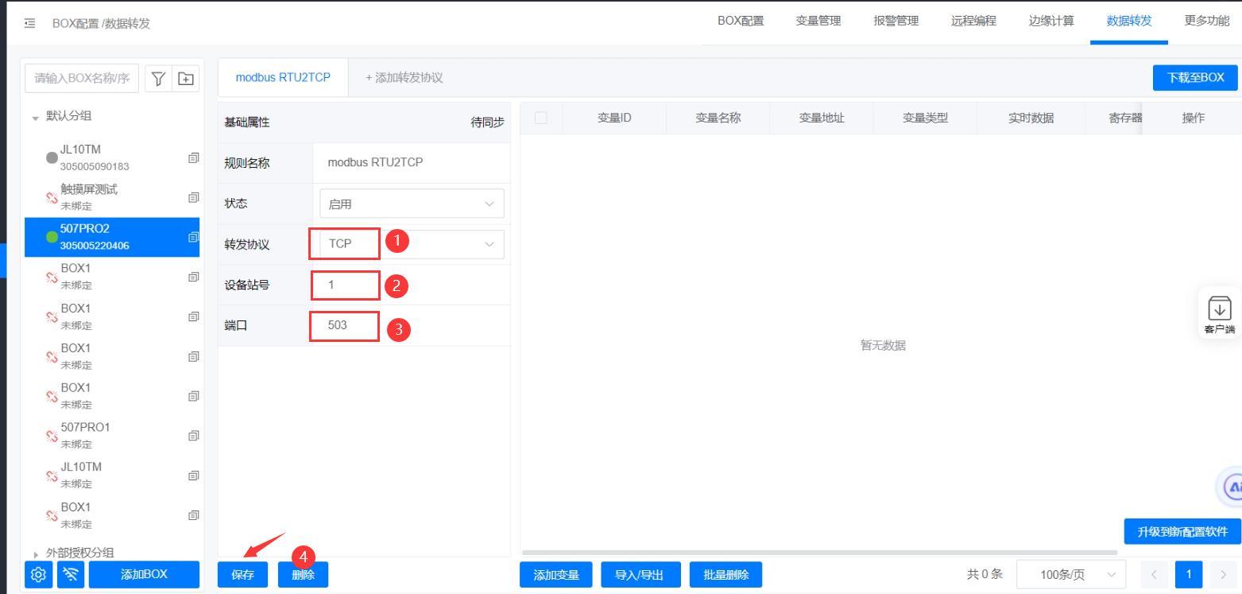Click the 共 0 条 total count text
The image size is (1242, 594).
tap(985, 574)
